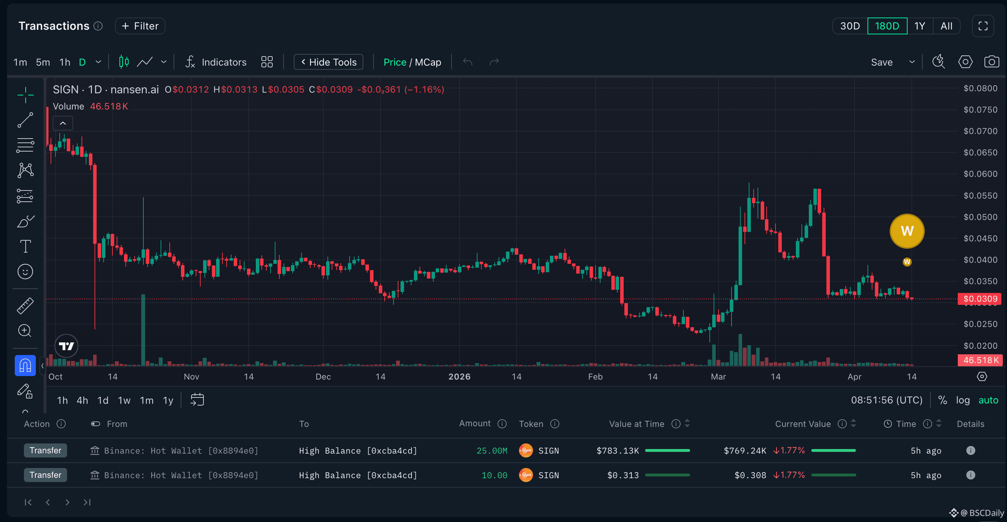Expand the timeframe interval dropdown
The width and height of the screenshot is (1007, 522).
click(98, 62)
